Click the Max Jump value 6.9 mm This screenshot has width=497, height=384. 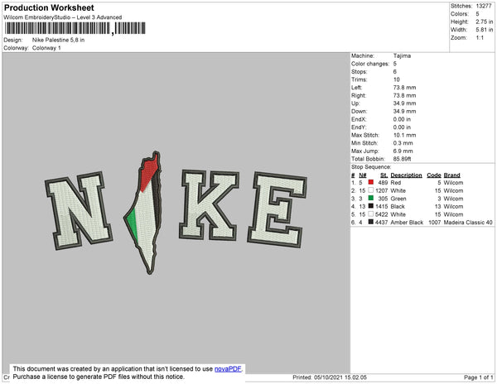click(403, 151)
